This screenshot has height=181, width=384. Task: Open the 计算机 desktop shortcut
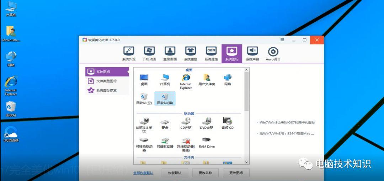[11, 9]
